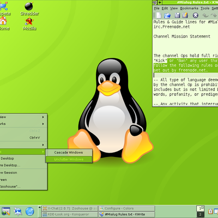Click the New document icon in KWrite
Viewport: 218px width, 218px height.
click(x=159, y=15)
